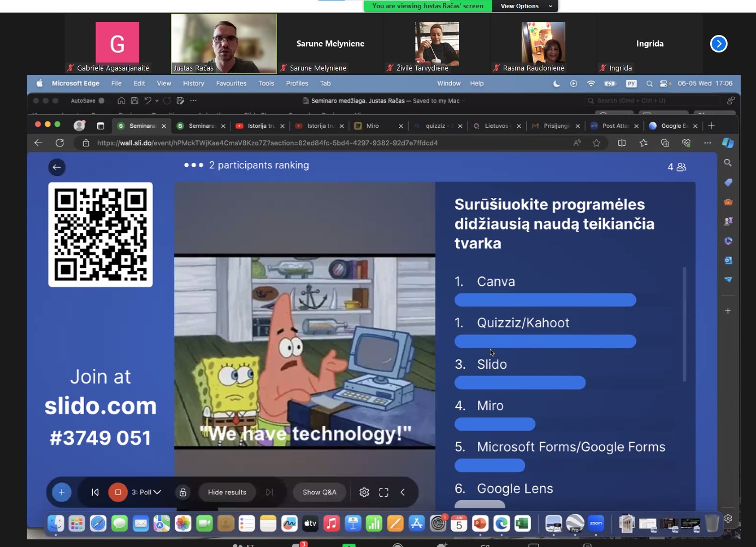Open View Options dropdown in Zoom
This screenshot has width=756, height=547.
[x=525, y=6]
